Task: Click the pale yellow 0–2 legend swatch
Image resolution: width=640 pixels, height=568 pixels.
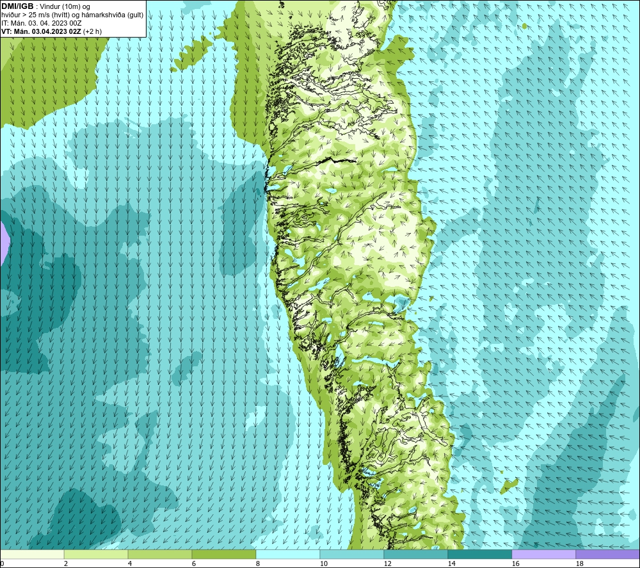Action: pyautogui.click(x=32, y=554)
